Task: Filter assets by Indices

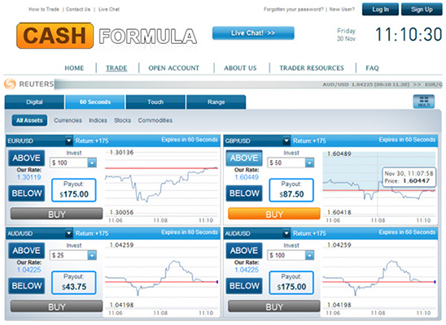Action: pos(98,120)
